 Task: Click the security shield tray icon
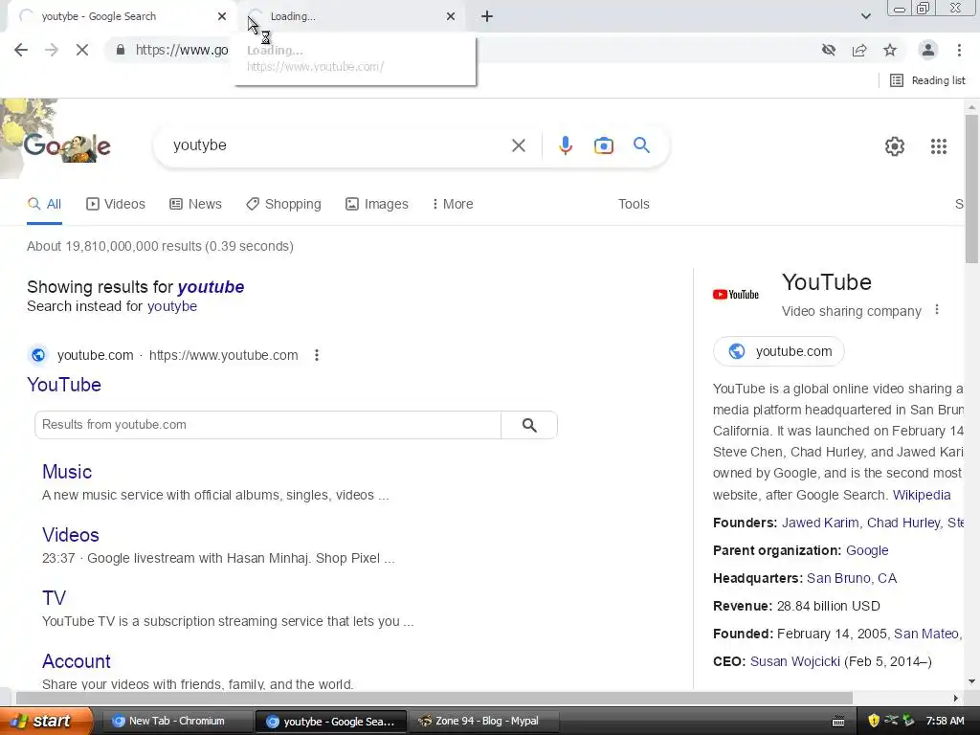pos(874,721)
